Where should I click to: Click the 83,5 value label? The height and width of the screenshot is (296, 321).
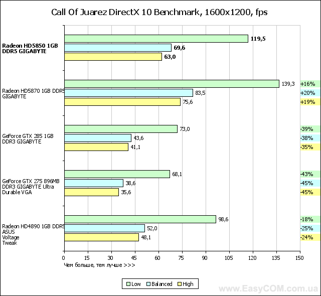200,93
